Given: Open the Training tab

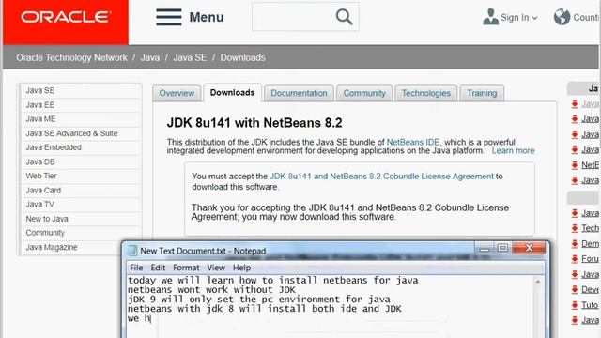Looking at the screenshot, I should click(482, 93).
